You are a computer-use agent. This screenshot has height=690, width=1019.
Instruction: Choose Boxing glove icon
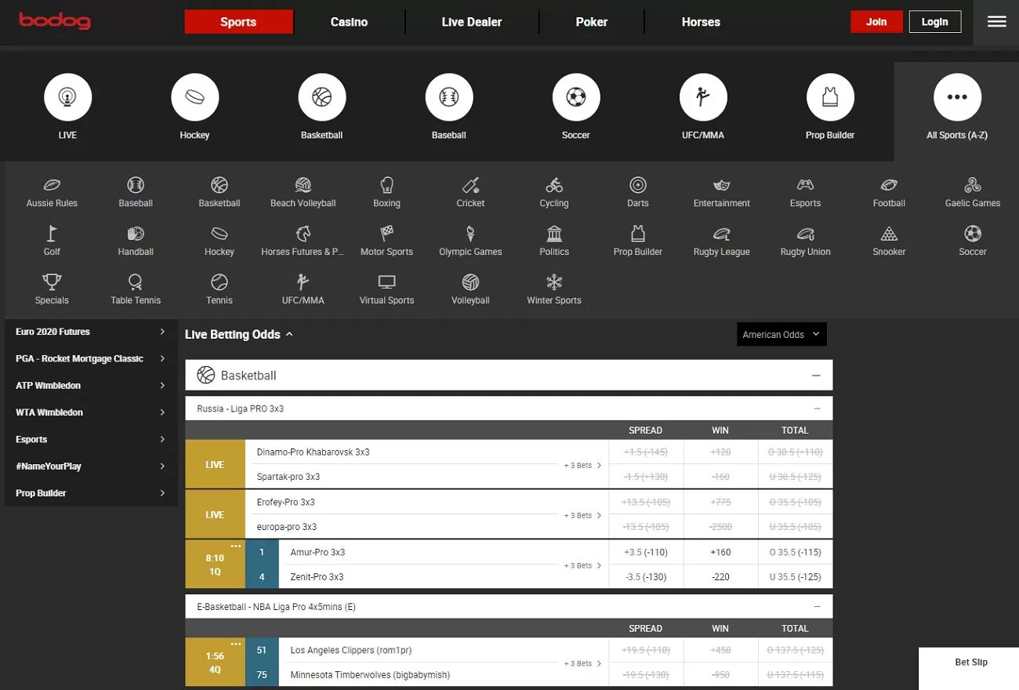pos(386,185)
